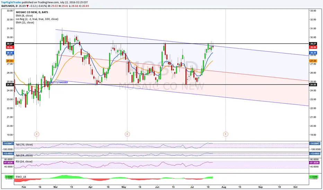Click the '19' label on the date axis
The width and height of the screenshot is (323, 190).
coord(279,187)
